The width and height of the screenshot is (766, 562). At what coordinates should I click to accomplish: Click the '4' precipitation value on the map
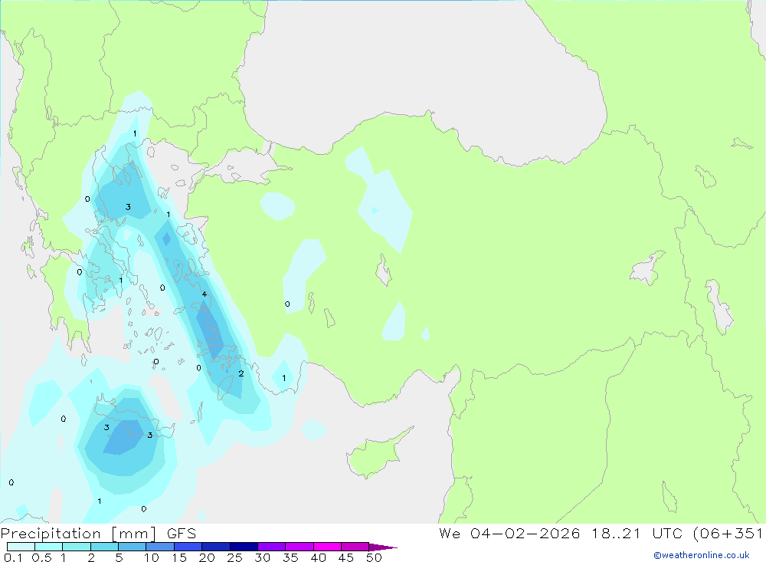click(205, 294)
